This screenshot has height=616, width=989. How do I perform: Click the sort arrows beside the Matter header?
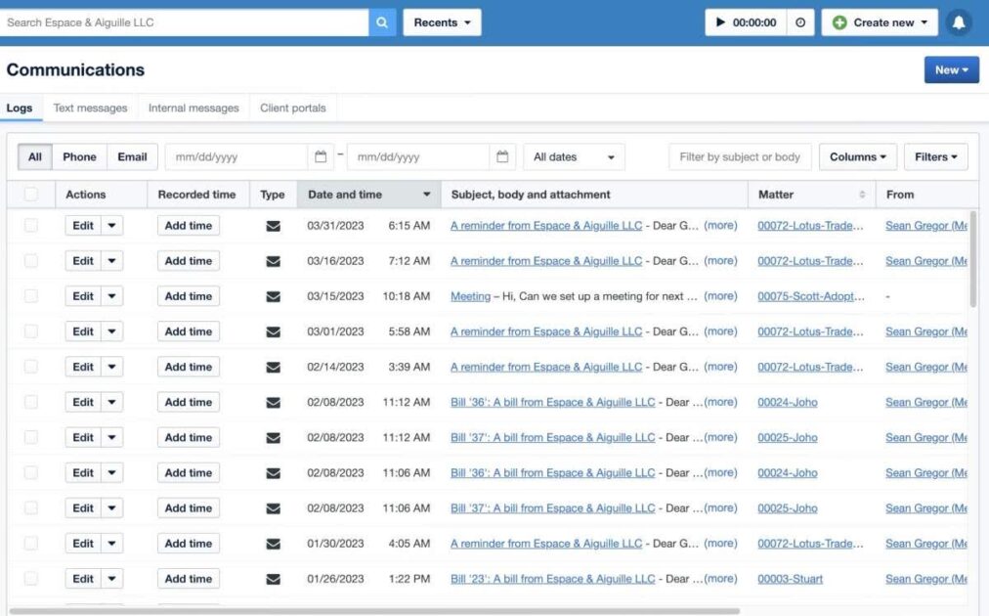pos(864,194)
